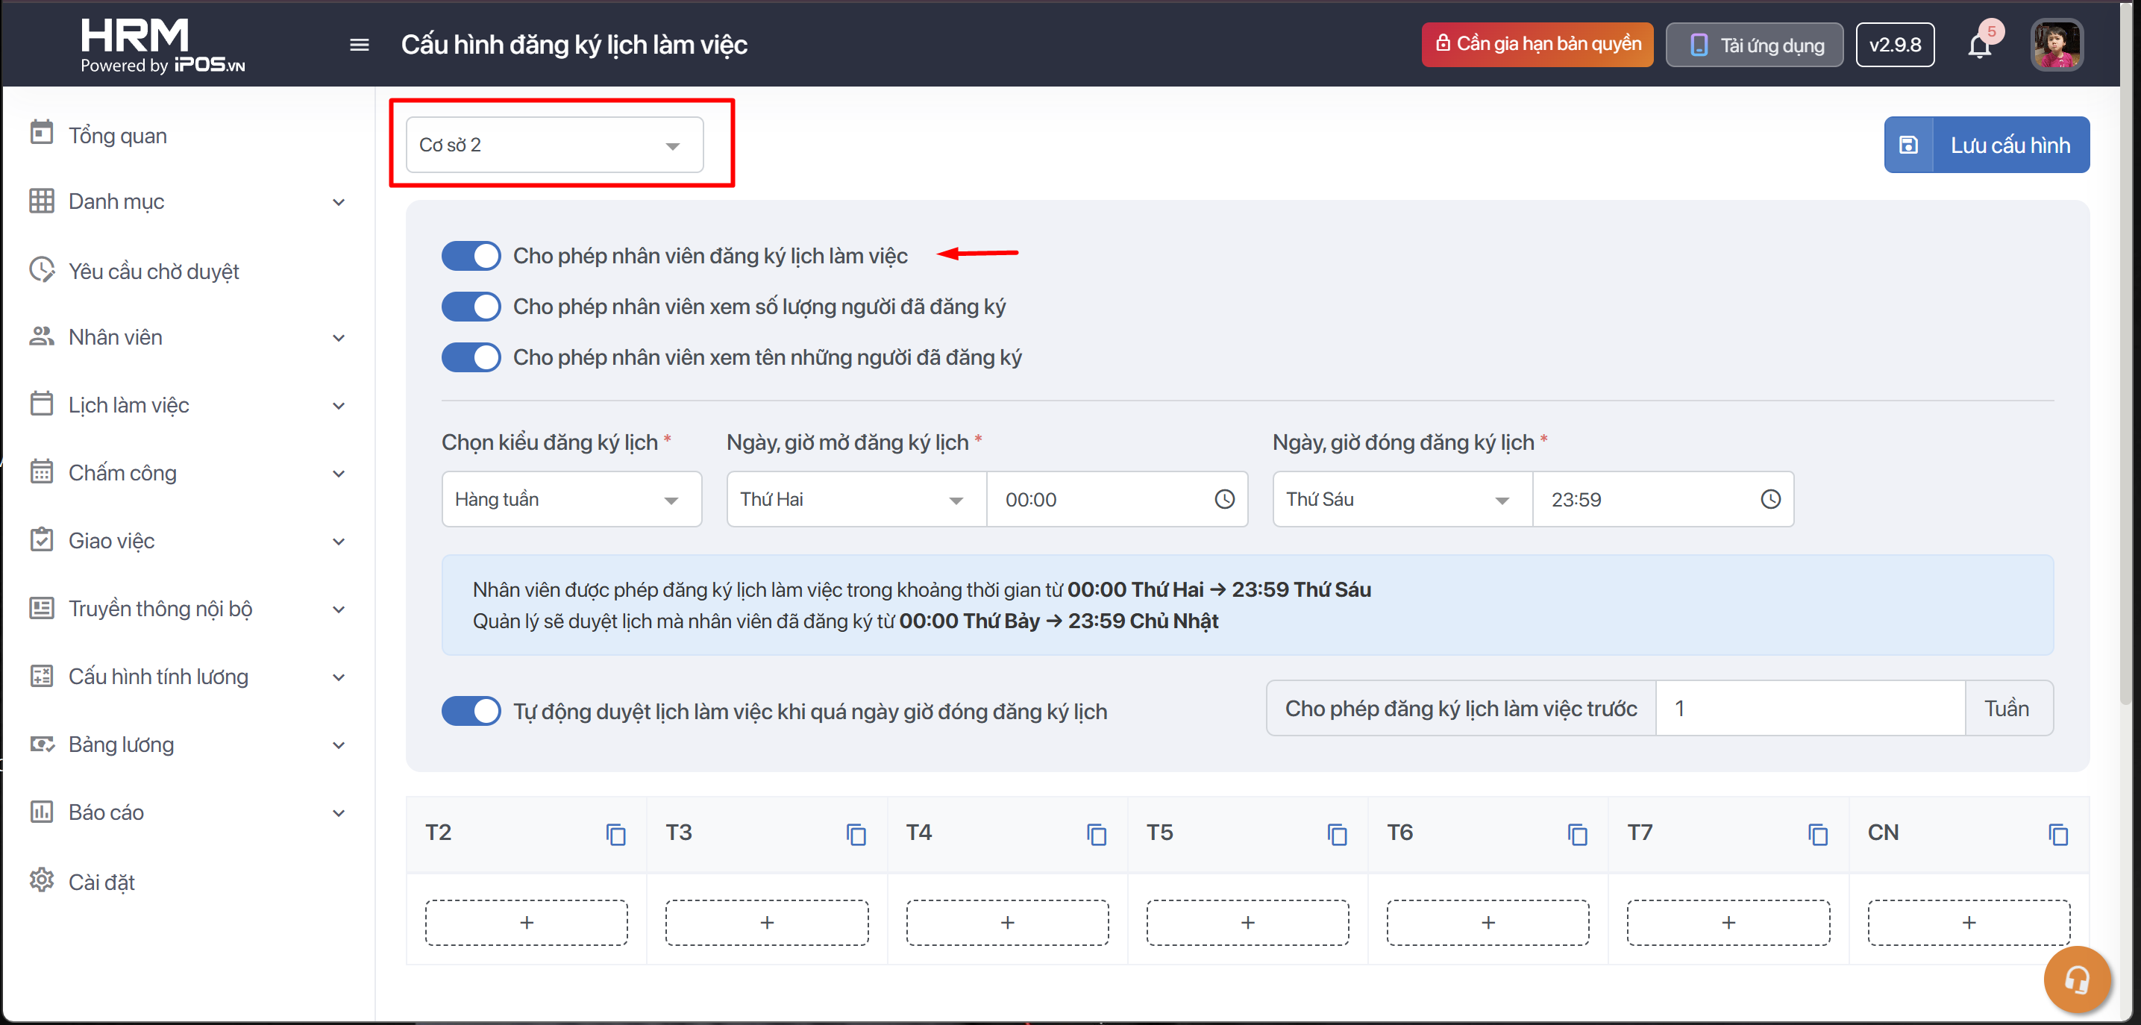The image size is (2141, 1025).
Task: Click copy icon in T5 column
Action: click(x=1337, y=834)
